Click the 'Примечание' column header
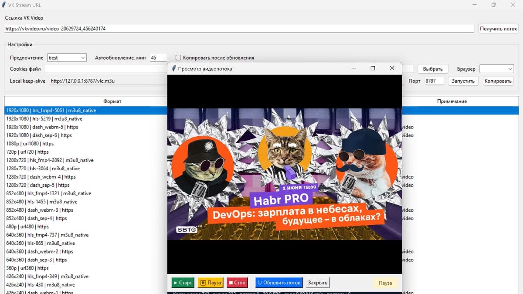Image resolution: width=523 pixels, height=294 pixels. [x=452, y=101]
